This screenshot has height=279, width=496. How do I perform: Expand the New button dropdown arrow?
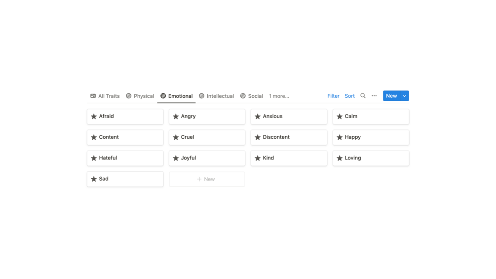[x=404, y=96]
